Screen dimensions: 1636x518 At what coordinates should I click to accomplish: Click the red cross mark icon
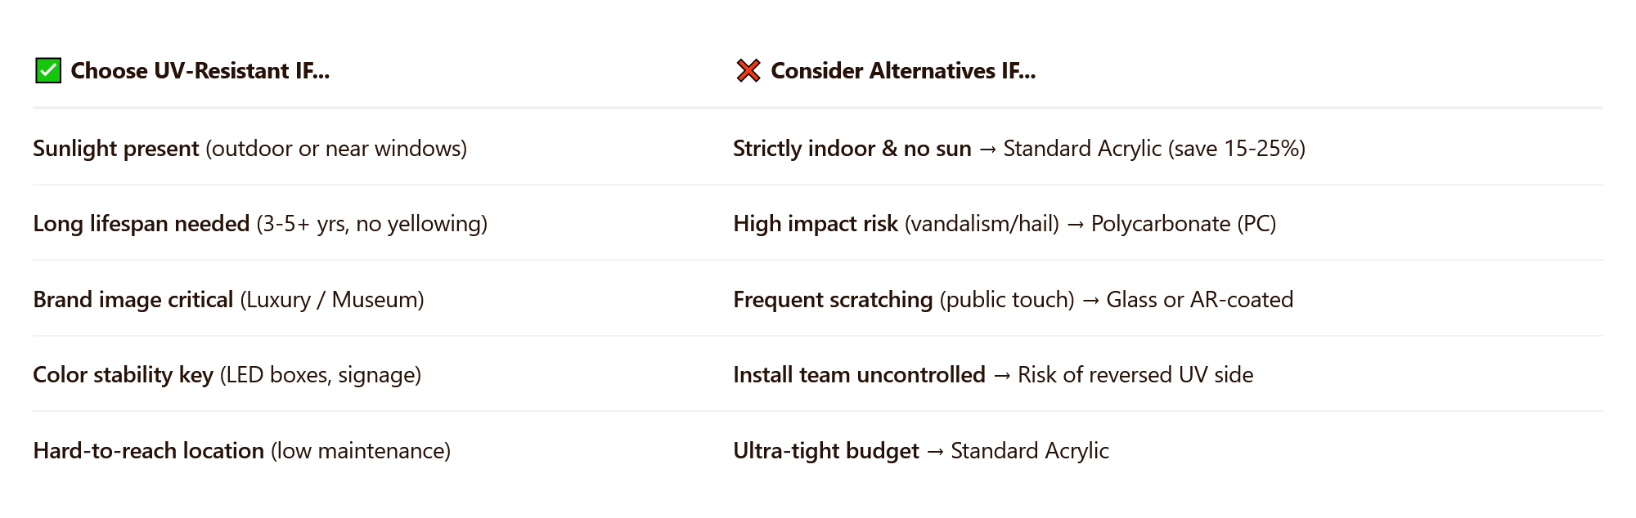(x=748, y=71)
